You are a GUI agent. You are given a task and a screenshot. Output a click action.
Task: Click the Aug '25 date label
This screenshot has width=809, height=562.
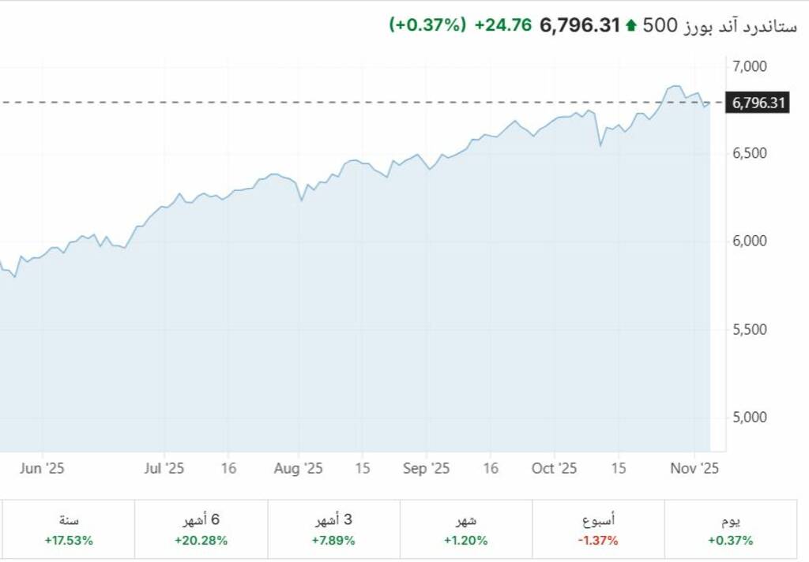[x=298, y=468]
